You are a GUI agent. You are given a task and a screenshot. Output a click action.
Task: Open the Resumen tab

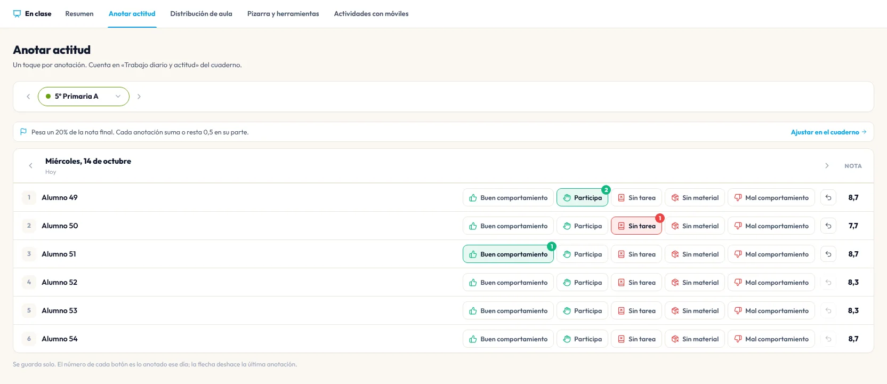pos(79,14)
